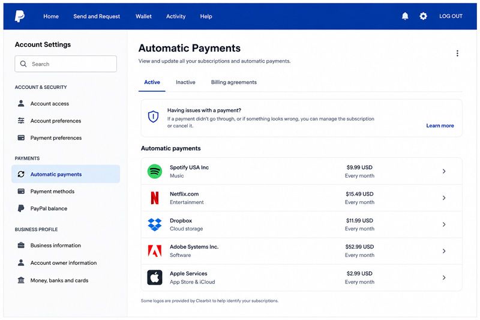This screenshot has width=480, height=320.
Task: Click the Dropbox logo icon
Action: [155, 225]
